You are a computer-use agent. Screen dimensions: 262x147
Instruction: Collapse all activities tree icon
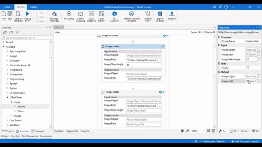click(x=11, y=33)
